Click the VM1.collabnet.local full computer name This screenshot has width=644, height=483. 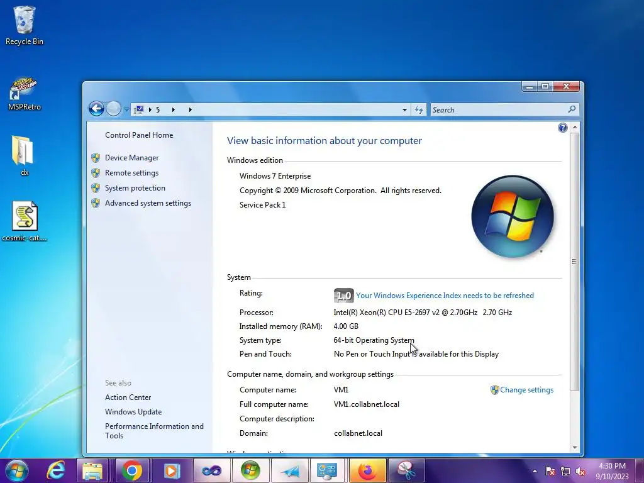tap(367, 404)
